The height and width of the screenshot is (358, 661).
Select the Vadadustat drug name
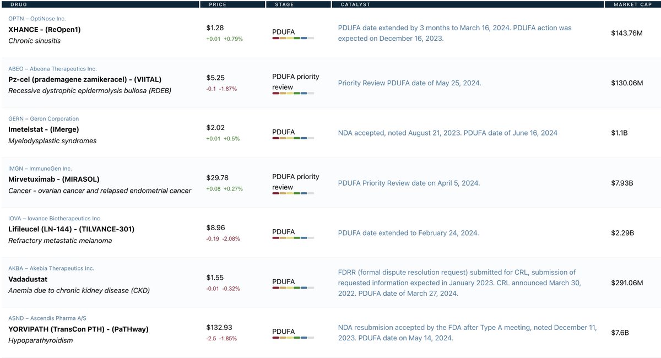tap(28, 279)
